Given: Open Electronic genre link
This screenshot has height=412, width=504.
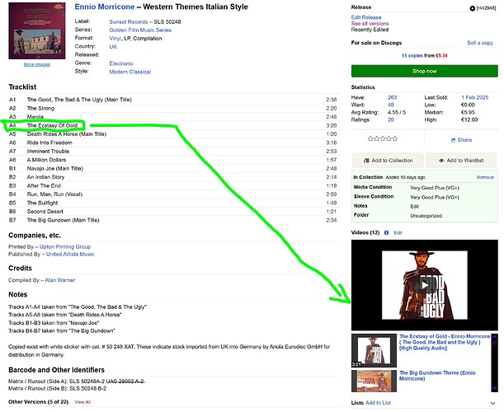Looking at the screenshot, I should click(121, 63).
